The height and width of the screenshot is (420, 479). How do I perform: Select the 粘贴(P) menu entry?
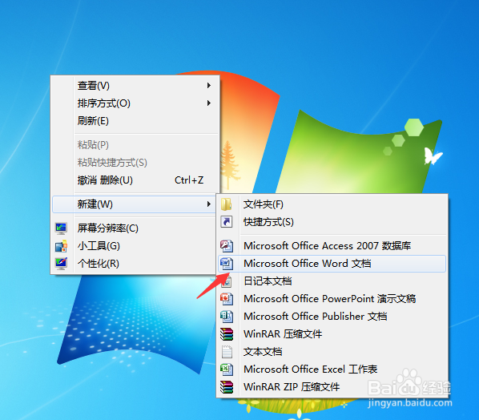coord(135,145)
